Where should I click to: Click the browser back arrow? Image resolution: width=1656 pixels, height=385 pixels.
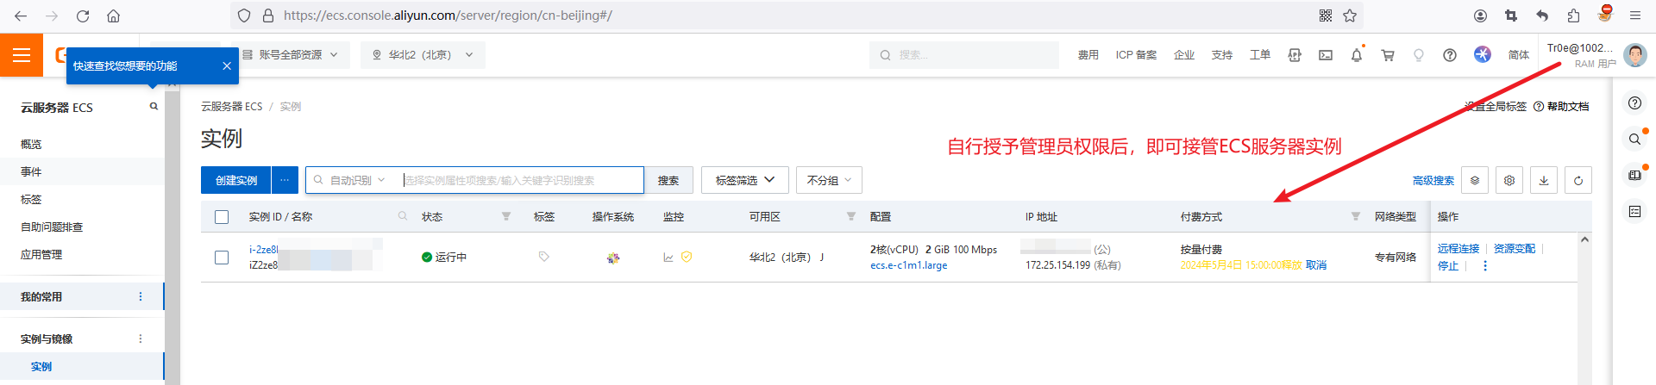(21, 16)
